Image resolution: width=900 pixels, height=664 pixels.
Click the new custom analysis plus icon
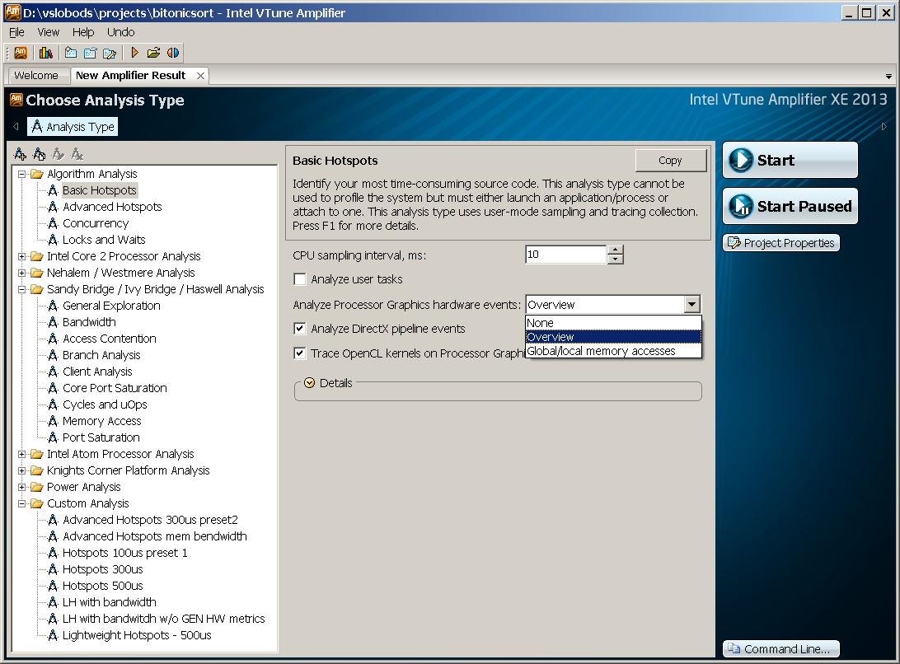21,154
